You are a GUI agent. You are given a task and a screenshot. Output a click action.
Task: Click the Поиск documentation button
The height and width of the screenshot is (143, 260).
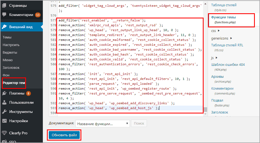click(139, 123)
